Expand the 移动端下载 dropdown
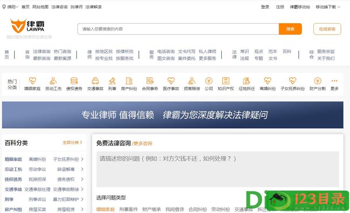This screenshot has width=350, height=213. pos(328,7)
